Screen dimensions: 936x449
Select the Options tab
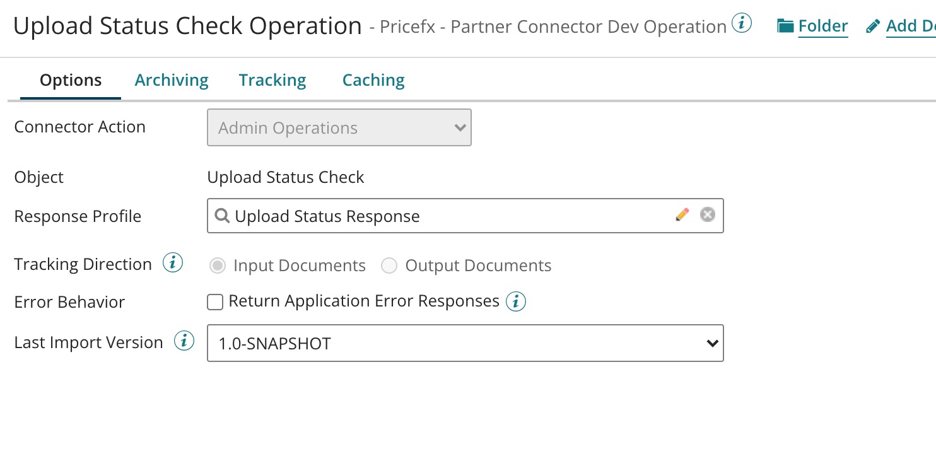(71, 80)
